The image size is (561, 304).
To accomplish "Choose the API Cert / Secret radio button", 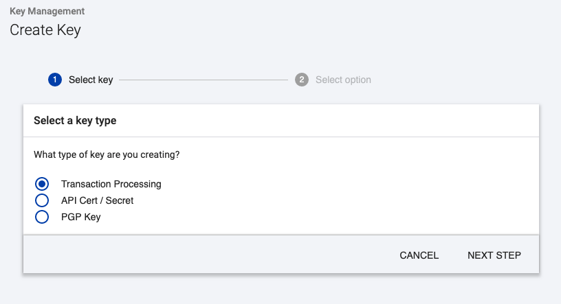I will (x=42, y=200).
